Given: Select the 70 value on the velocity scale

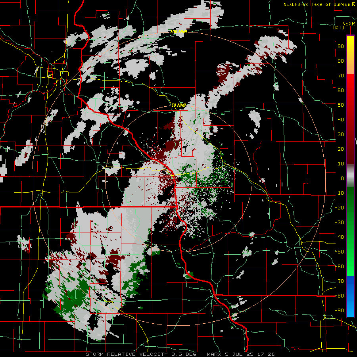Looking at the screenshot, I should click(x=341, y=76).
